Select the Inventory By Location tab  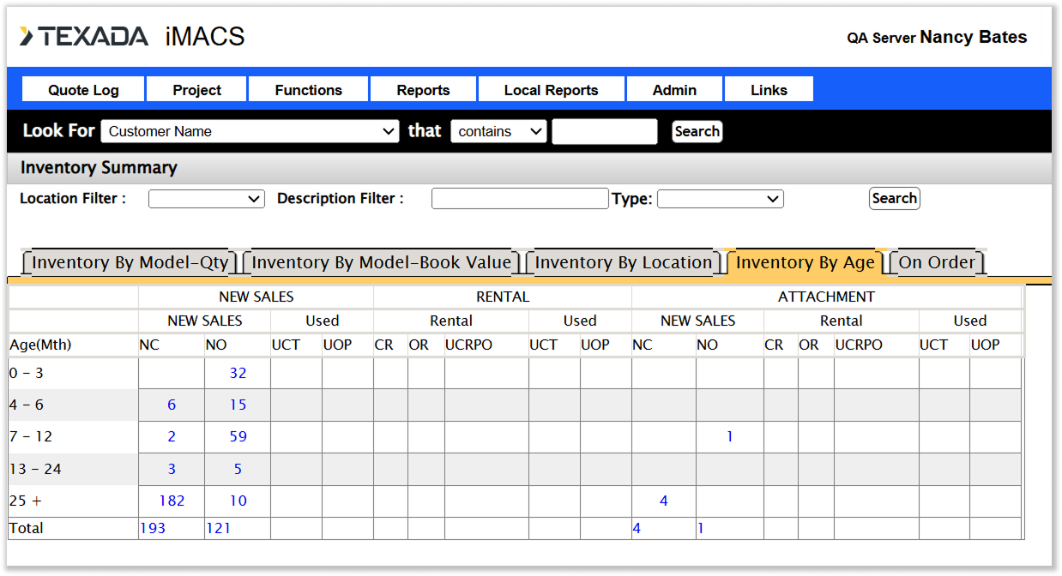pyautogui.click(x=624, y=263)
